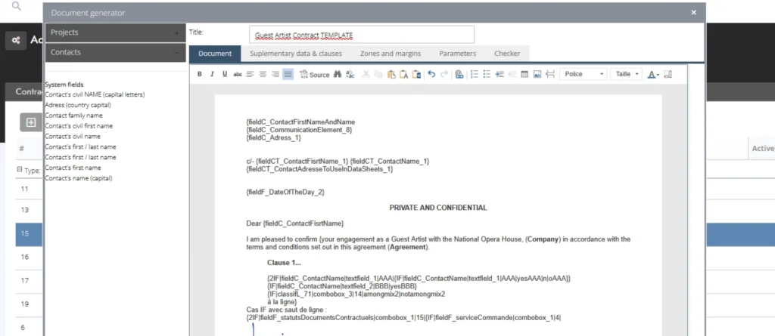Align text right
The width and height of the screenshot is (775, 336).
275,75
